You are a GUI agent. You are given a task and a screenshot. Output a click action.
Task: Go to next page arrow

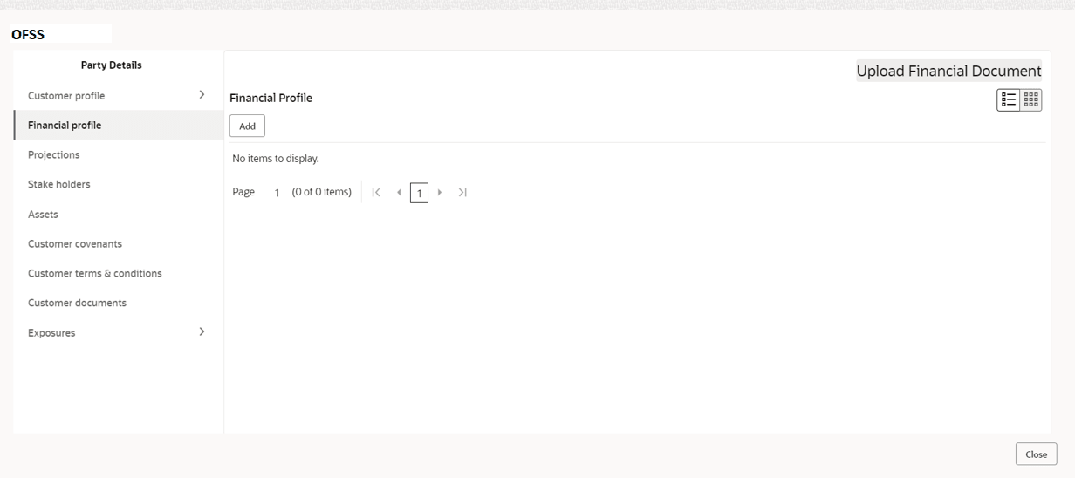pos(440,193)
